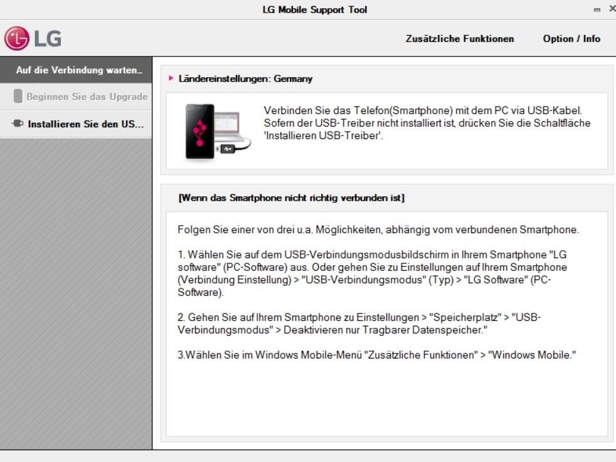Click the LG Mobile Support Tool title
Viewport: 616px width, 462px height.
click(315, 10)
